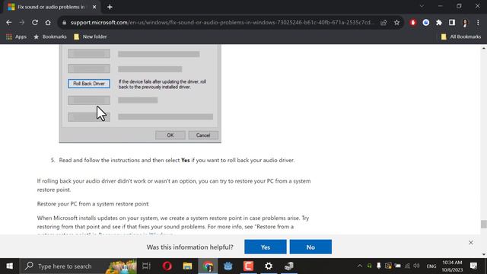Open the red shield extension icon
This screenshot has height=274, width=487.
coord(412,22)
